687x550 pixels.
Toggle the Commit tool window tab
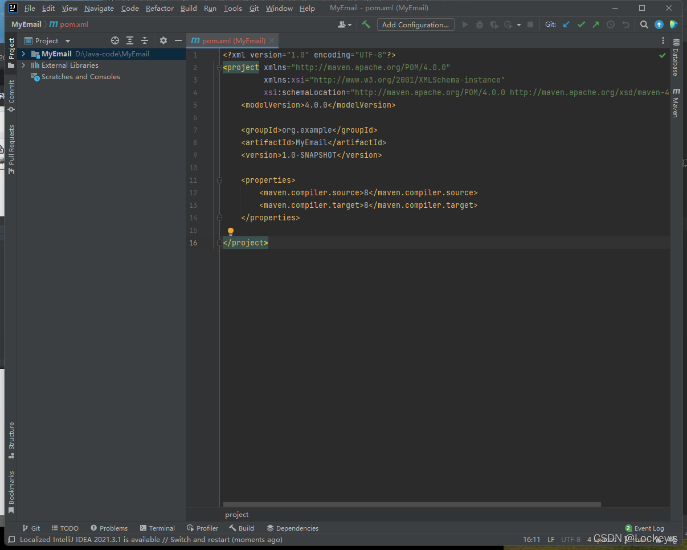[x=11, y=96]
